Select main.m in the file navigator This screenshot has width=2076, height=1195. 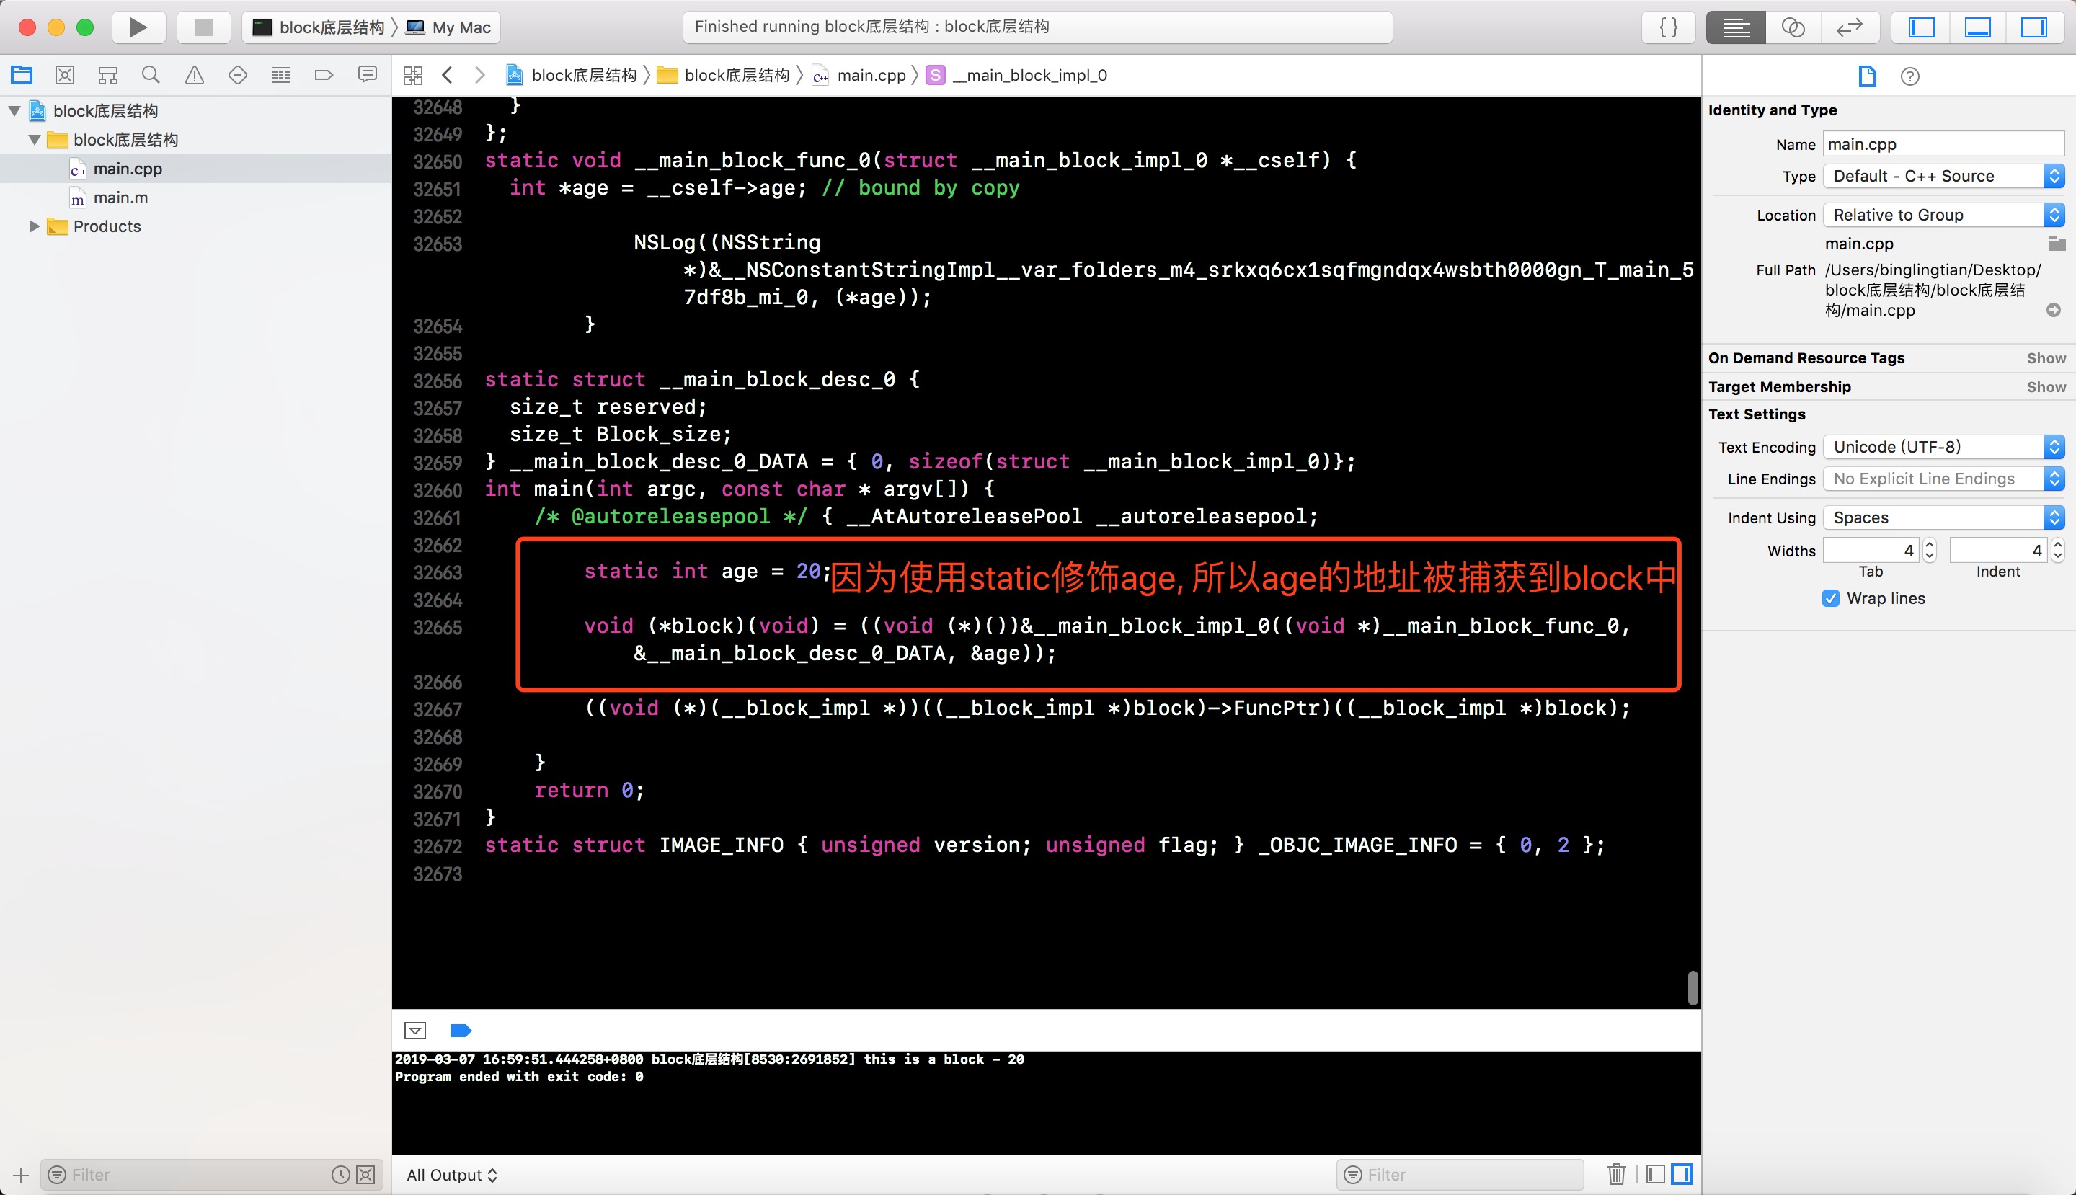pos(120,197)
